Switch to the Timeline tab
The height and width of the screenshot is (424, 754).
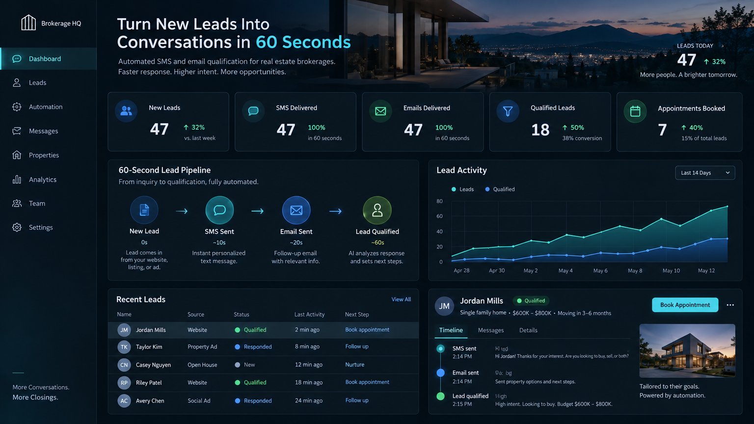(451, 330)
